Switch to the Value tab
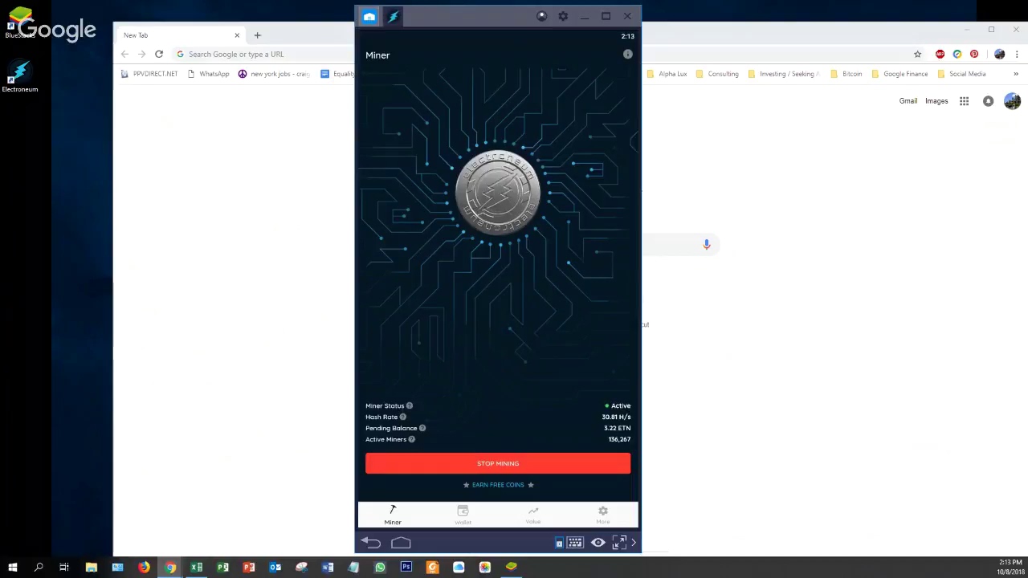Image resolution: width=1028 pixels, height=578 pixels. point(533,515)
